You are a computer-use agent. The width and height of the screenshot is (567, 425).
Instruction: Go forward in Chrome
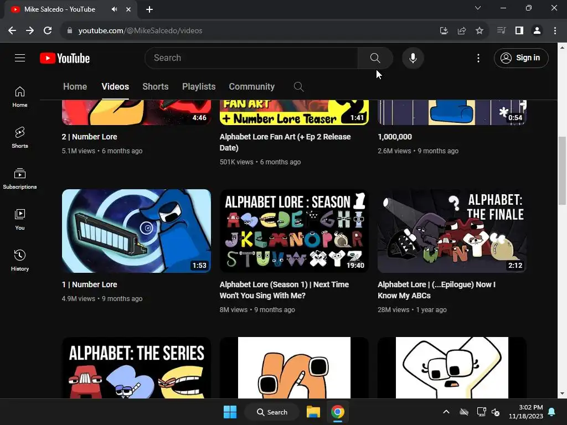(30, 31)
